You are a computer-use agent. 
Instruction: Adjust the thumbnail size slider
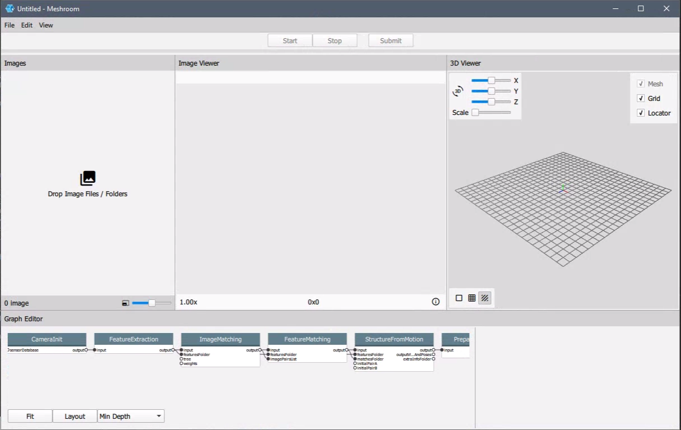point(152,303)
